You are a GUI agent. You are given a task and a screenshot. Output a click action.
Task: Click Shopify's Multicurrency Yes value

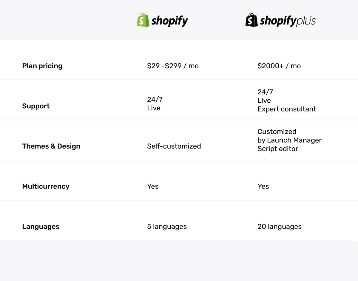[x=153, y=186]
